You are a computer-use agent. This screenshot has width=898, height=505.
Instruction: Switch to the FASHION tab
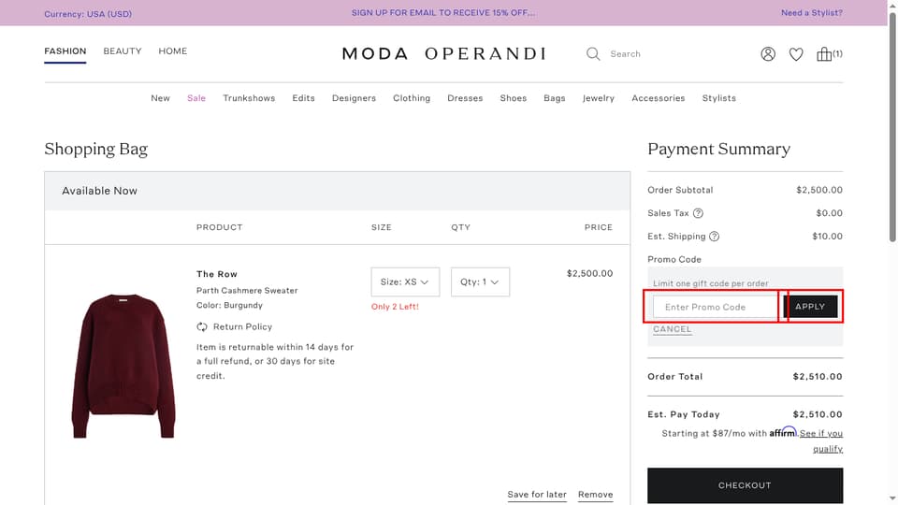coord(65,50)
